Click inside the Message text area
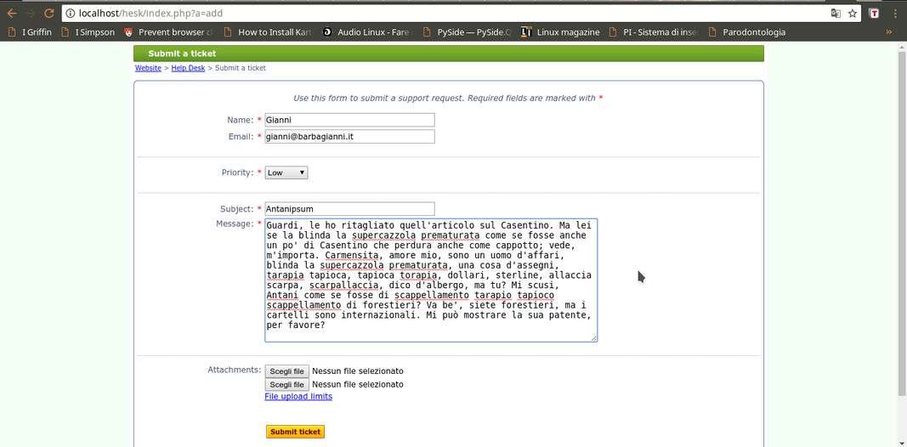907x447 pixels. tap(431, 280)
